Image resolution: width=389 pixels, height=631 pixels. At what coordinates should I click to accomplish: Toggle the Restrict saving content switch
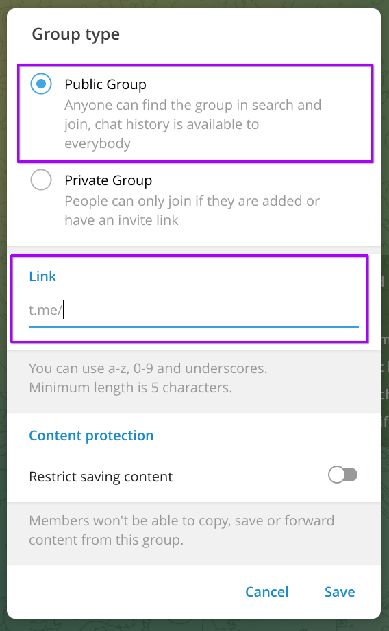342,475
